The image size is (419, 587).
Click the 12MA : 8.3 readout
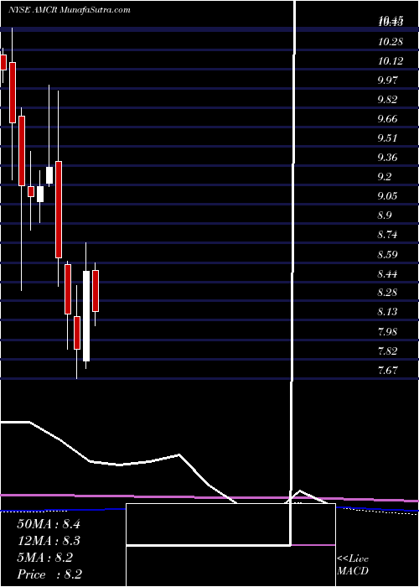point(49,541)
